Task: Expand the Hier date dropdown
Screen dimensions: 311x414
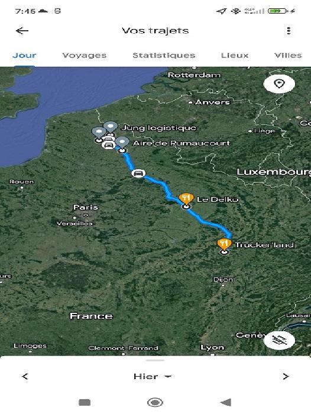Action: [x=153, y=376]
